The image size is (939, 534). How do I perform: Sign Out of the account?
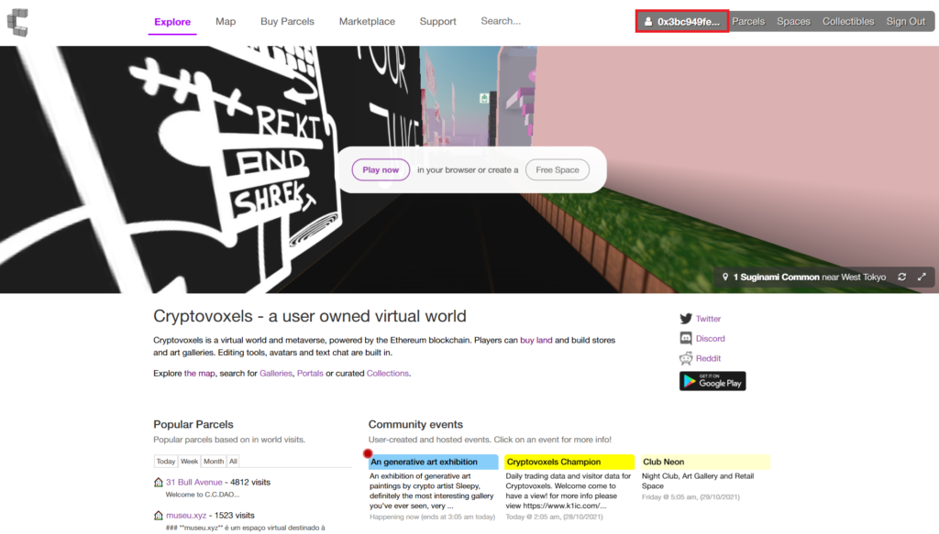[x=906, y=22]
